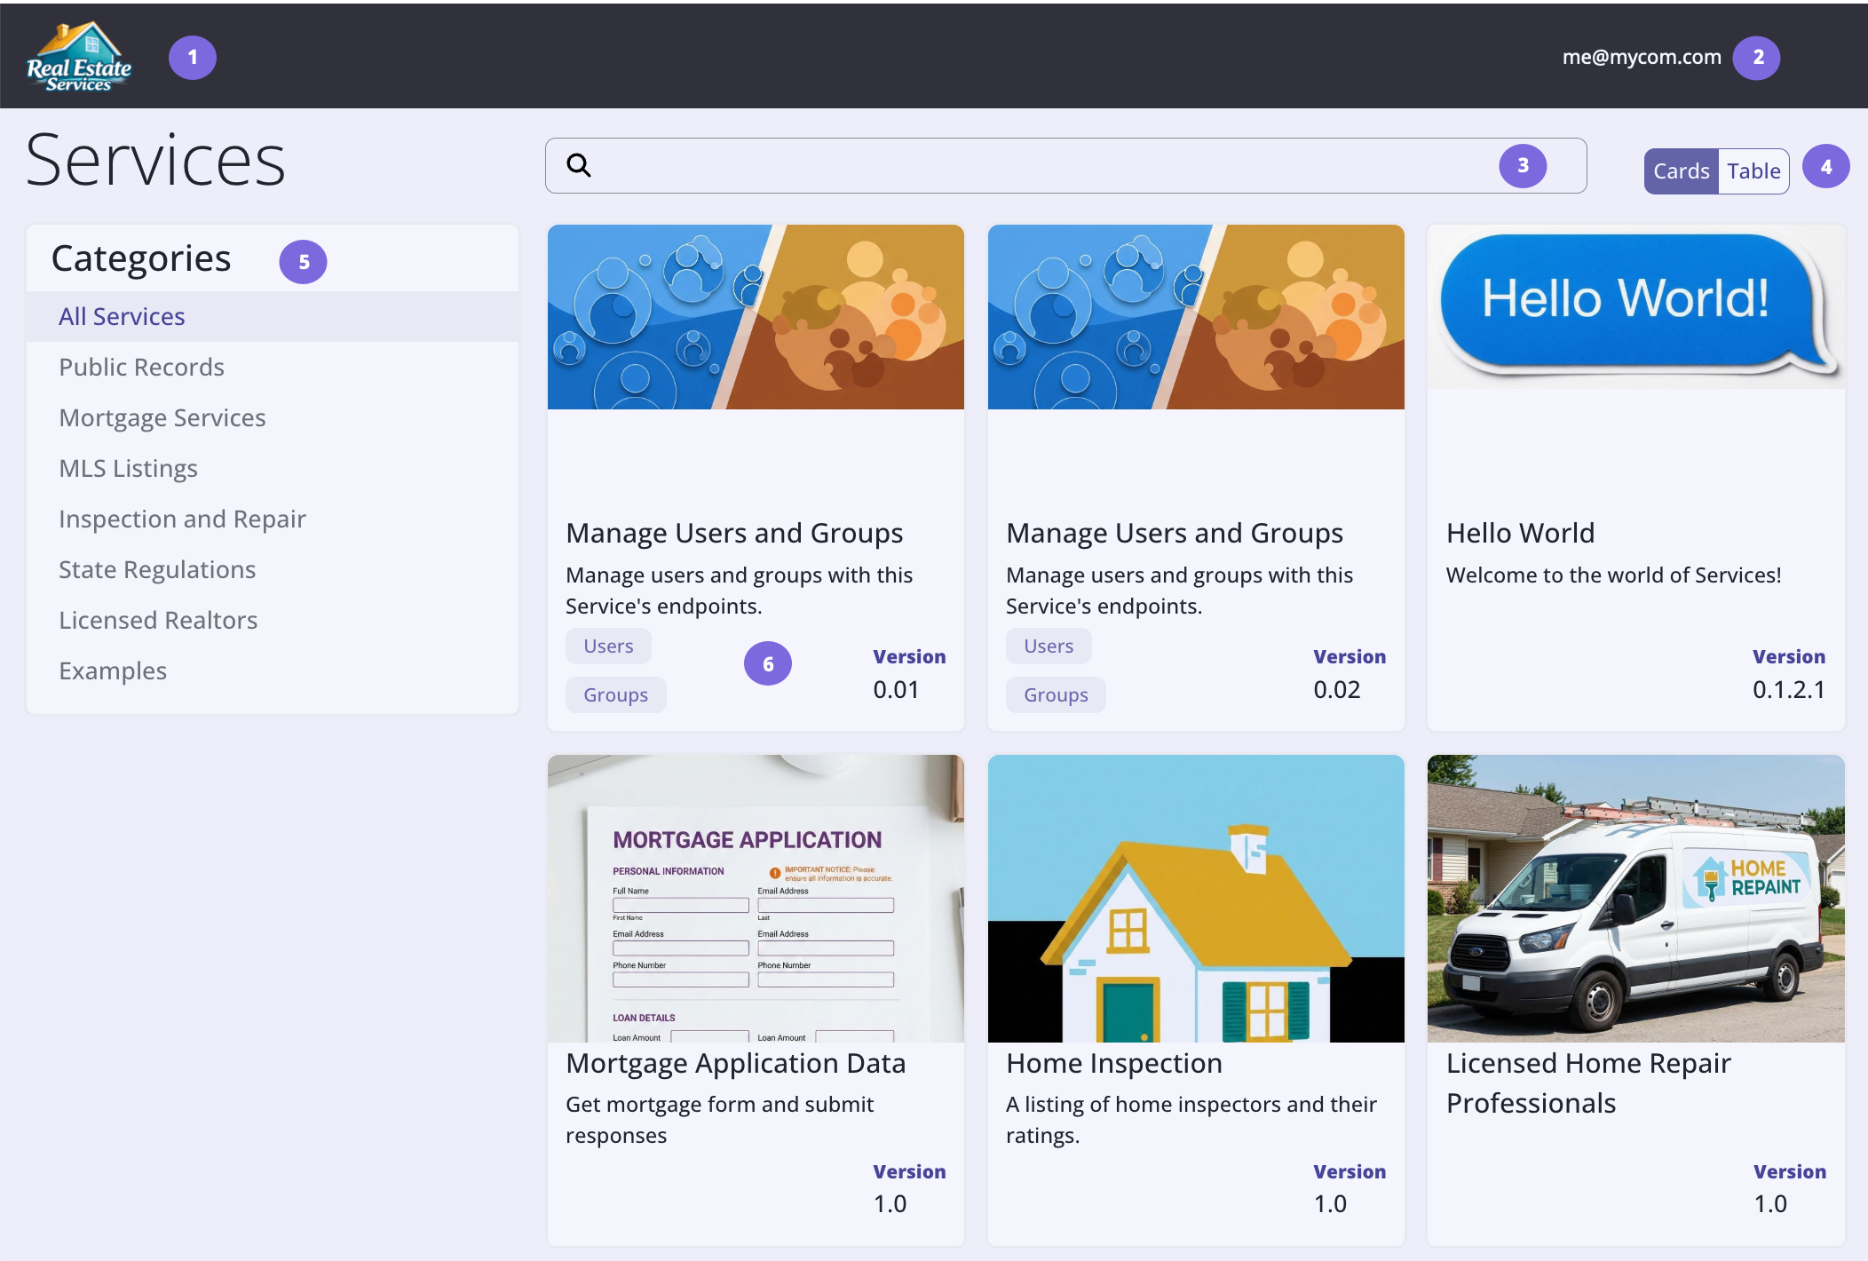
Task: Click purple annotation badge number 1
Action: tap(193, 58)
